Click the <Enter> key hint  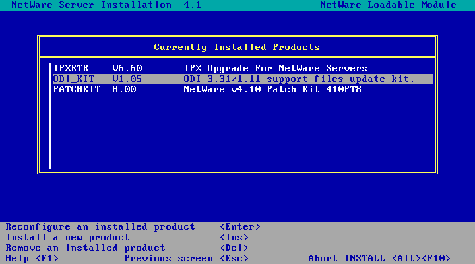240,227
